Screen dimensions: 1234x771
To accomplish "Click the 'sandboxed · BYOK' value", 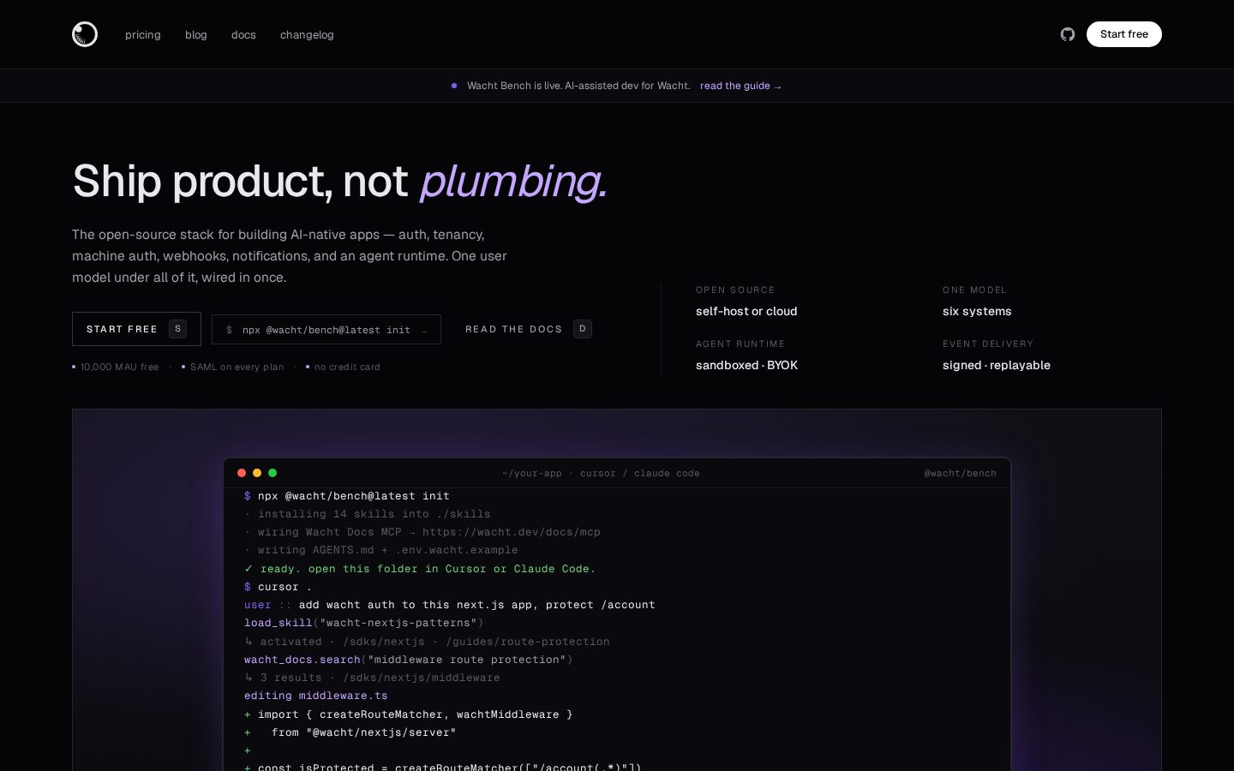I will point(746,365).
